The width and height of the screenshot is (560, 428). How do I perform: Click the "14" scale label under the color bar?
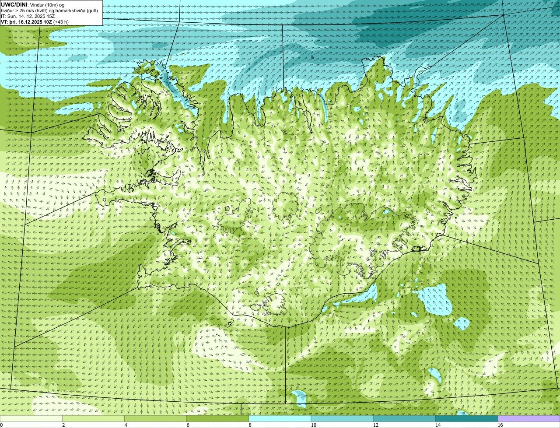tap(438, 425)
